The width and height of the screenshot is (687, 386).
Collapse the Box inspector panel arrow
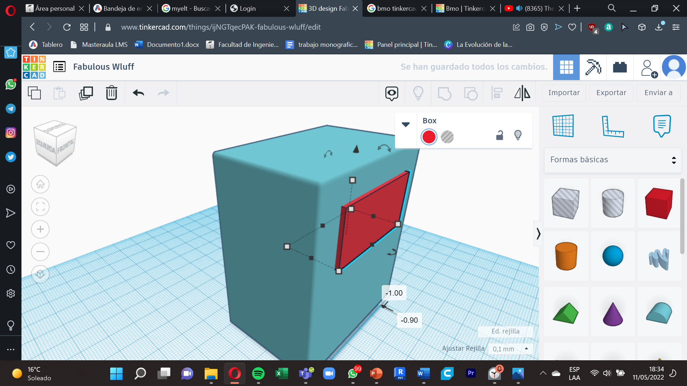(406, 125)
